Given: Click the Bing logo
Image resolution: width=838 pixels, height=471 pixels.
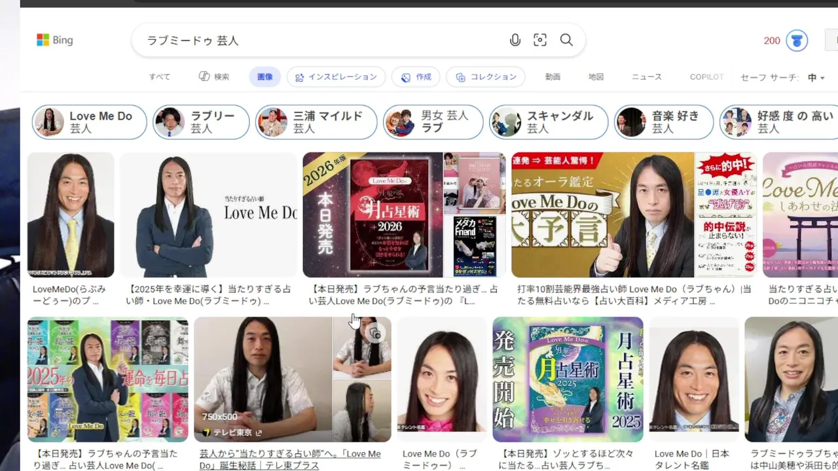Looking at the screenshot, I should [x=54, y=41].
